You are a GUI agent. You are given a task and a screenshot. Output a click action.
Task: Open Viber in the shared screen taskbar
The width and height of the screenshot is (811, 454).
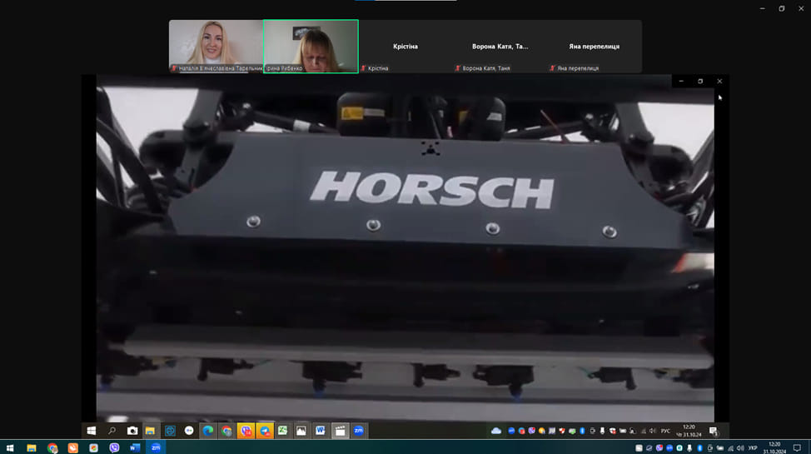pyautogui.click(x=246, y=431)
